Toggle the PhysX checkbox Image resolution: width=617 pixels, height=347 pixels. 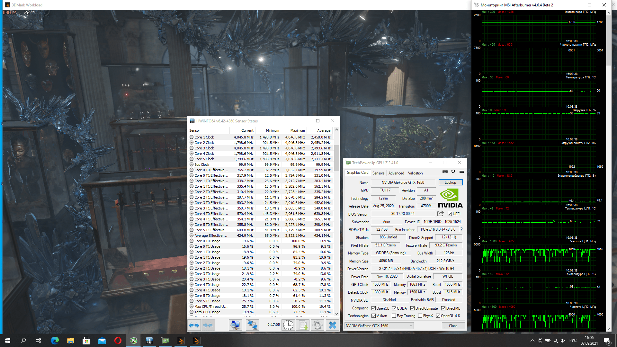click(x=420, y=316)
